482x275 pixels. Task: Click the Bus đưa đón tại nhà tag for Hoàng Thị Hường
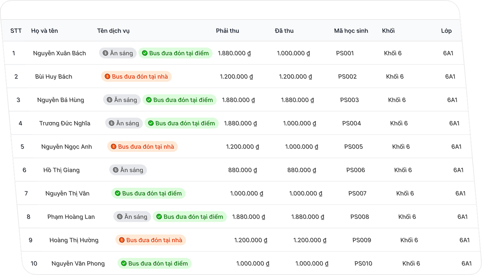[151, 240]
